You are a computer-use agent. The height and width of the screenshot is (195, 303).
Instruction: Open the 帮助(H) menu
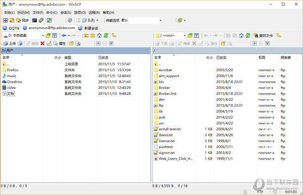pyautogui.click(x=109, y=13)
